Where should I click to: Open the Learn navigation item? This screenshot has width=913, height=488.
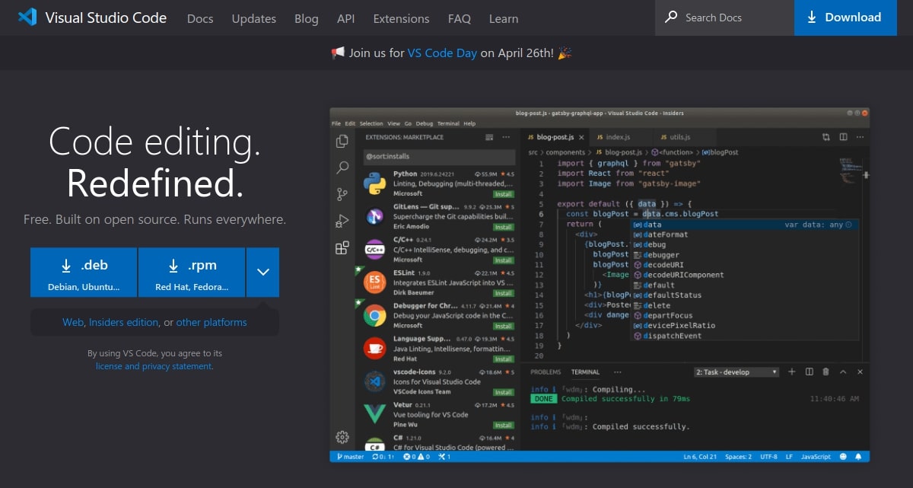[x=504, y=18]
